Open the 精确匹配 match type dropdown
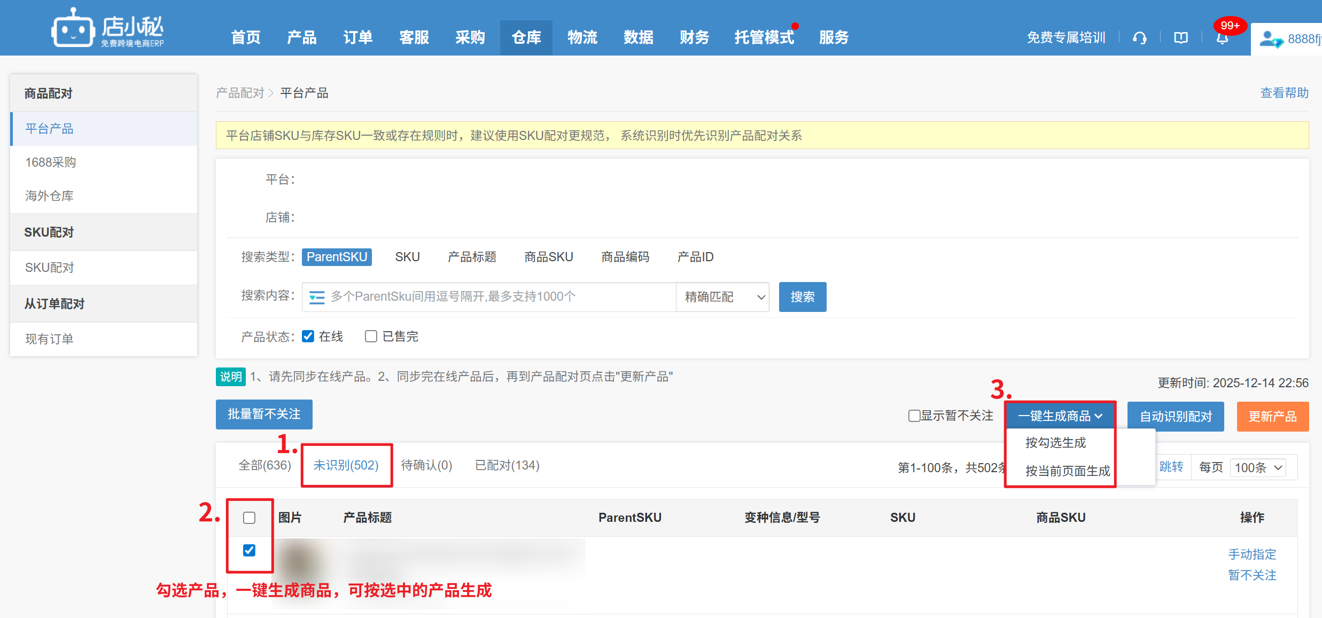The width and height of the screenshot is (1322, 618). coord(722,297)
